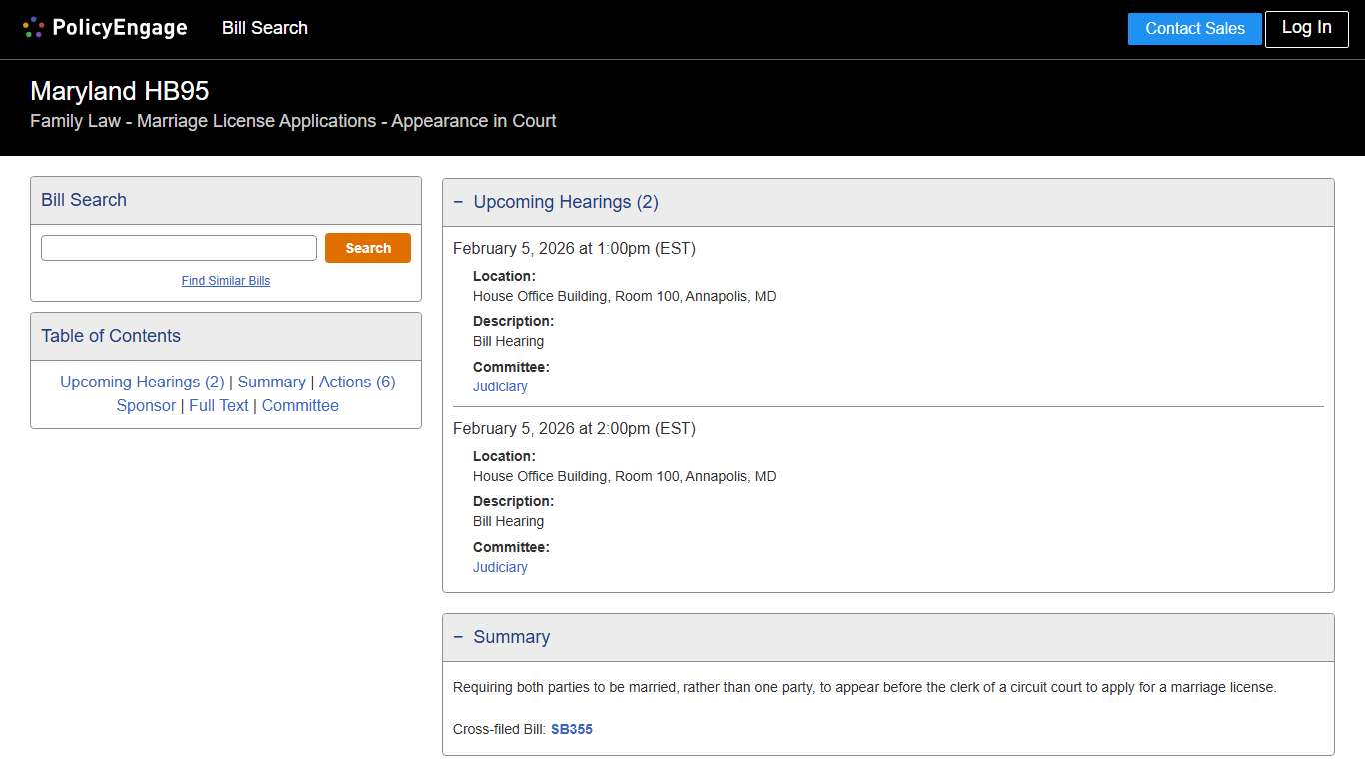
Task: Collapse the Summary panel
Action: point(459,637)
